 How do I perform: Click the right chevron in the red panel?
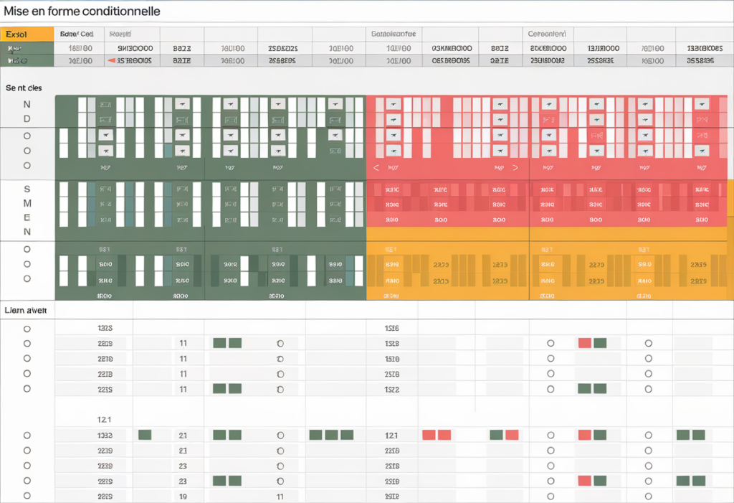tap(516, 168)
